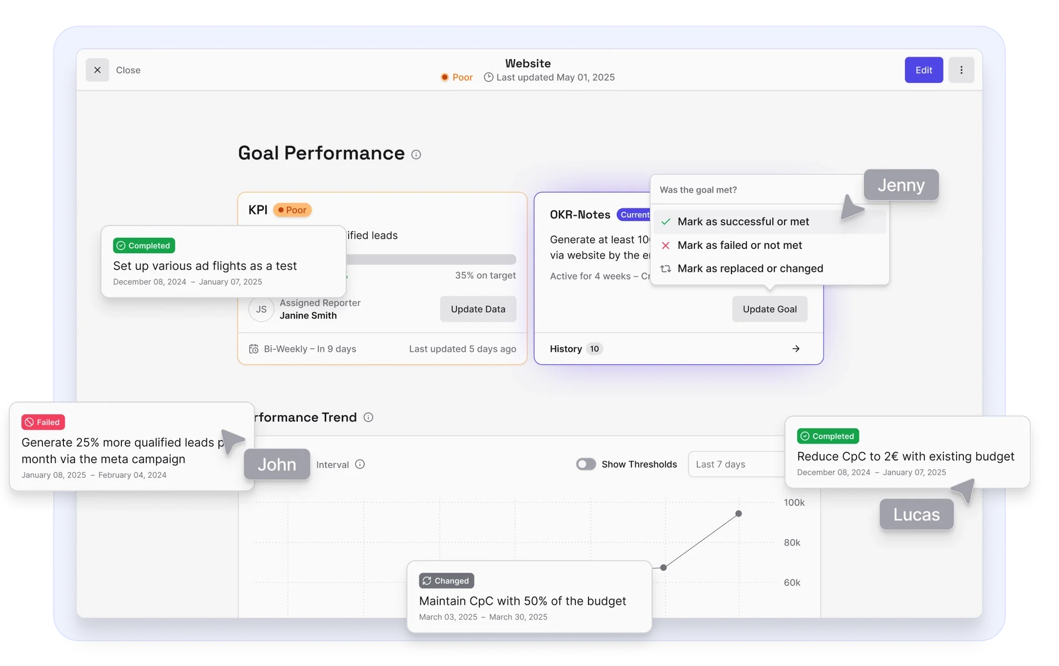Choose Mark as replaced or changed
The image size is (1059, 666).
coord(750,269)
